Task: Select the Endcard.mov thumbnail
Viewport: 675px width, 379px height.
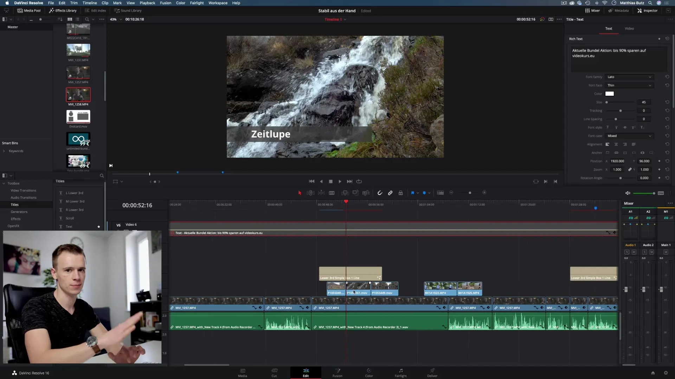Action: click(x=78, y=117)
